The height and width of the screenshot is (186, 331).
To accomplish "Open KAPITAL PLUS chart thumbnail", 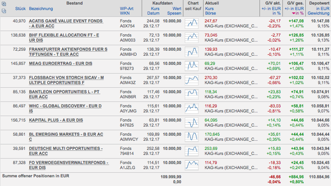I will click(192, 122).
